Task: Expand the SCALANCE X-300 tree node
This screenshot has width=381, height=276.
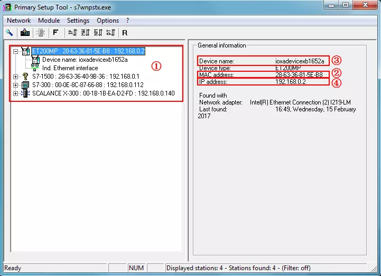Action: tap(15, 93)
